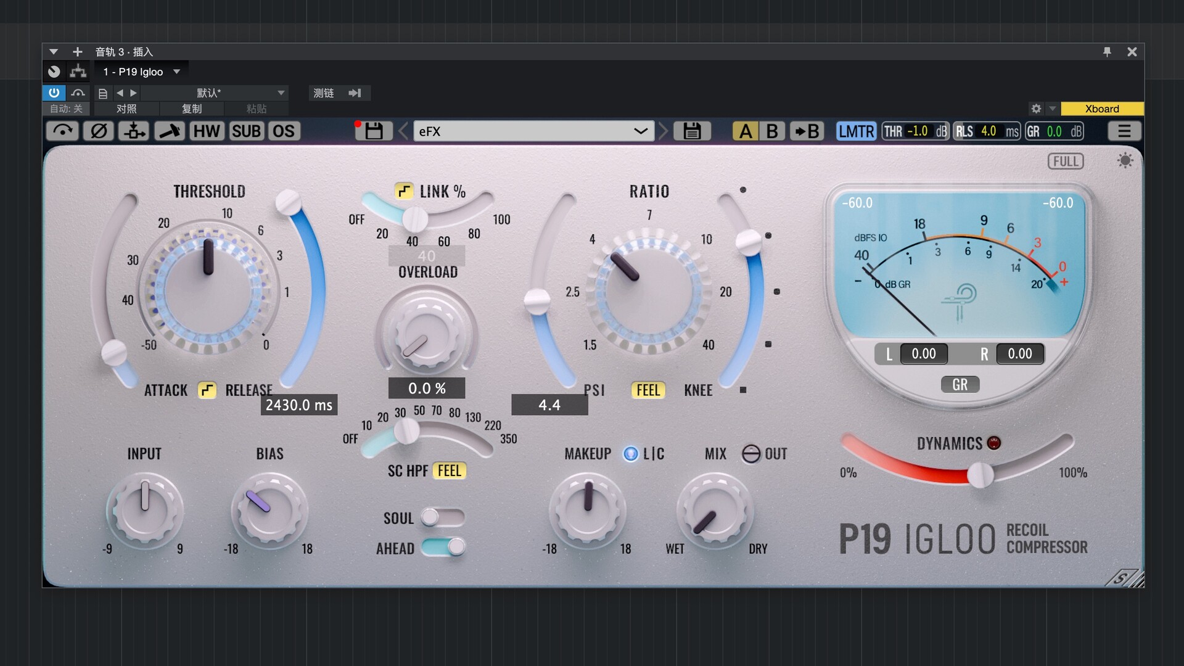Click the attack slider handle

114,353
